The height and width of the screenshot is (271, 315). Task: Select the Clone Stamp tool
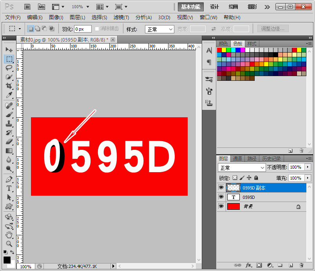click(9, 124)
